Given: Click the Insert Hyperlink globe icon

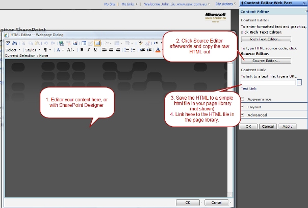Looking at the screenshot, I should 61,43.
